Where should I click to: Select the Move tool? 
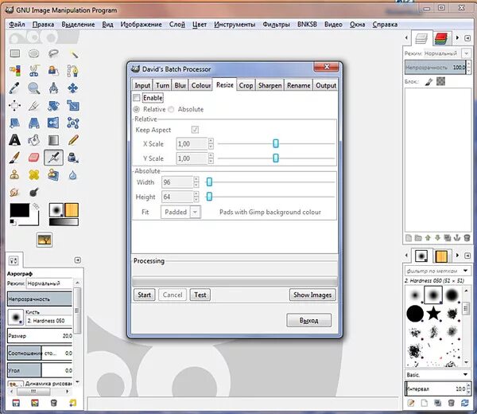[72, 88]
